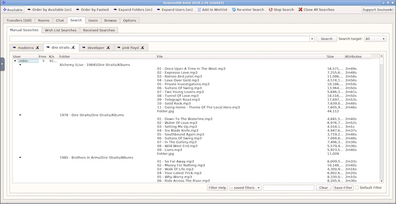This screenshot has height=204, width=396.
Task: Click the pink floyd tab status icon
Action: [x=119, y=48]
